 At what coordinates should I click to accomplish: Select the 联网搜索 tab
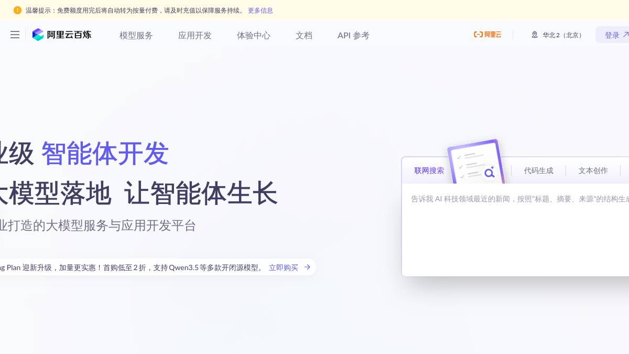click(x=429, y=170)
